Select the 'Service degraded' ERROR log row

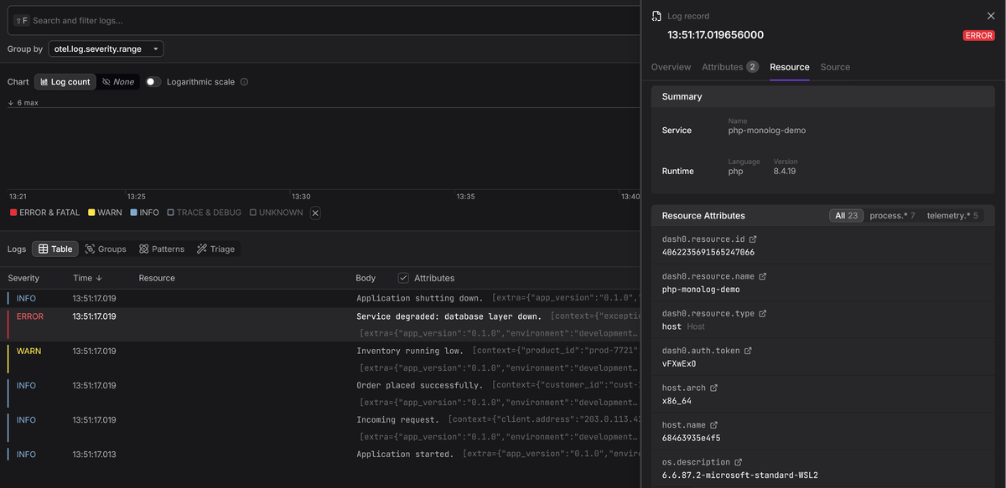pyautogui.click(x=320, y=325)
